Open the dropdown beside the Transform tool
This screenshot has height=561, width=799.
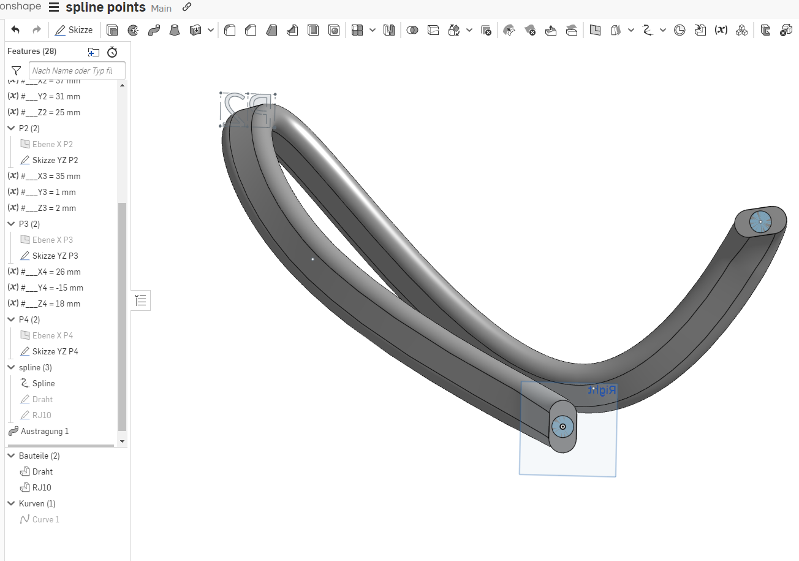pos(469,30)
